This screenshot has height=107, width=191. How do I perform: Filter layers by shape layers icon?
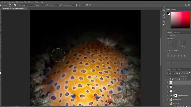click(x=184, y=73)
